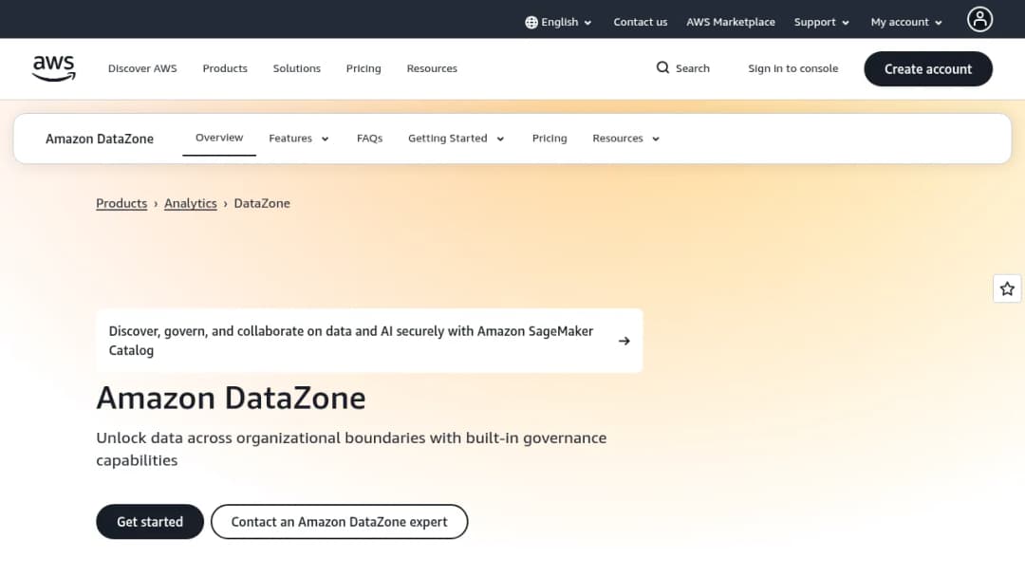Follow the Analytics breadcrumb link
Viewport: 1025px width, 577px height.
tap(190, 203)
